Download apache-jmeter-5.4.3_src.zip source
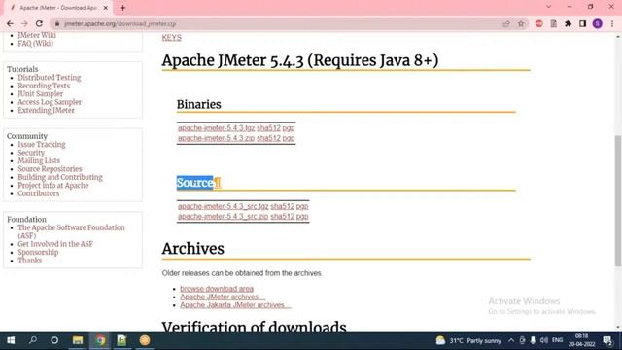Viewport: 622px width, 350px height. 223,216
